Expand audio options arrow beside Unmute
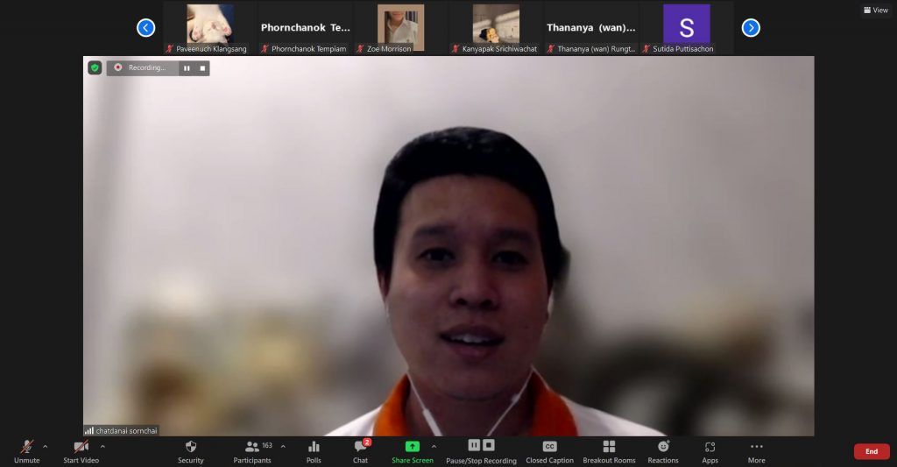Image resolution: width=897 pixels, height=467 pixels. click(x=46, y=446)
